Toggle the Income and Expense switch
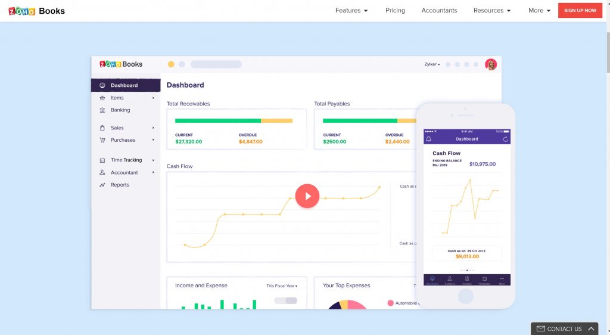 click(x=285, y=300)
